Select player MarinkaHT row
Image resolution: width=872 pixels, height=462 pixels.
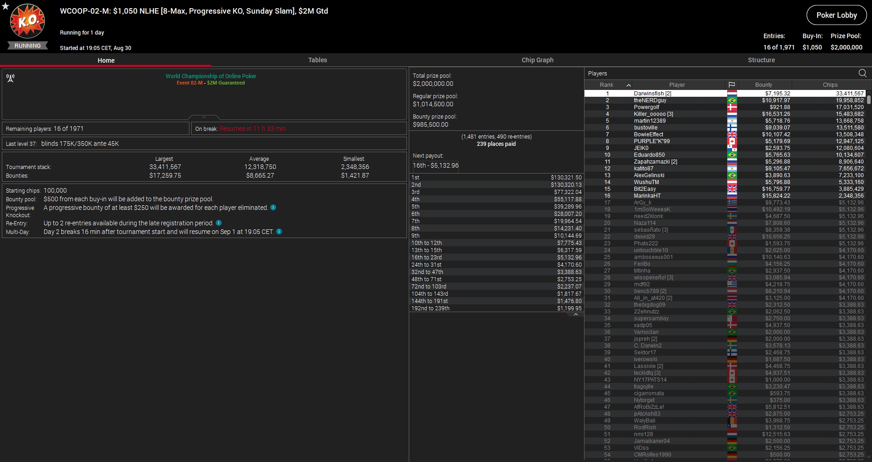point(725,196)
